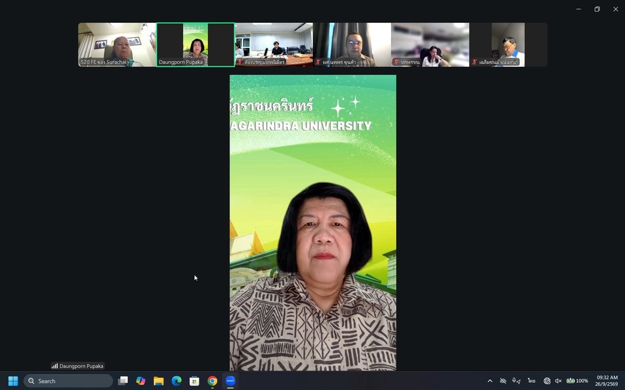
Task: Click the OneDrive not-syncing cloud tray icon
Action: [503, 381]
